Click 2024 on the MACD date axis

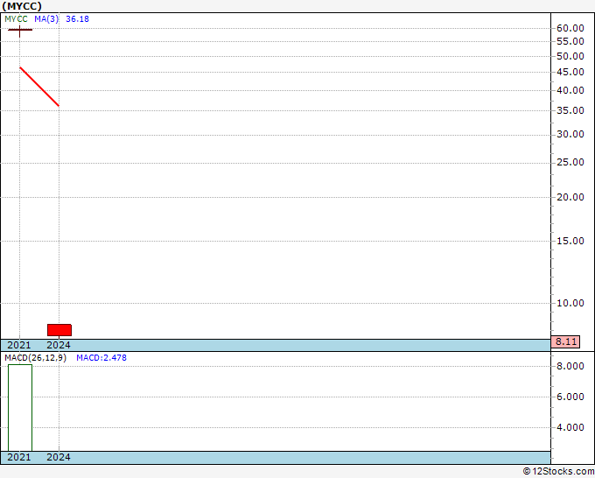click(x=59, y=457)
